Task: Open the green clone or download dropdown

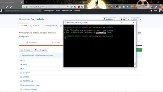Action: [139, 50]
